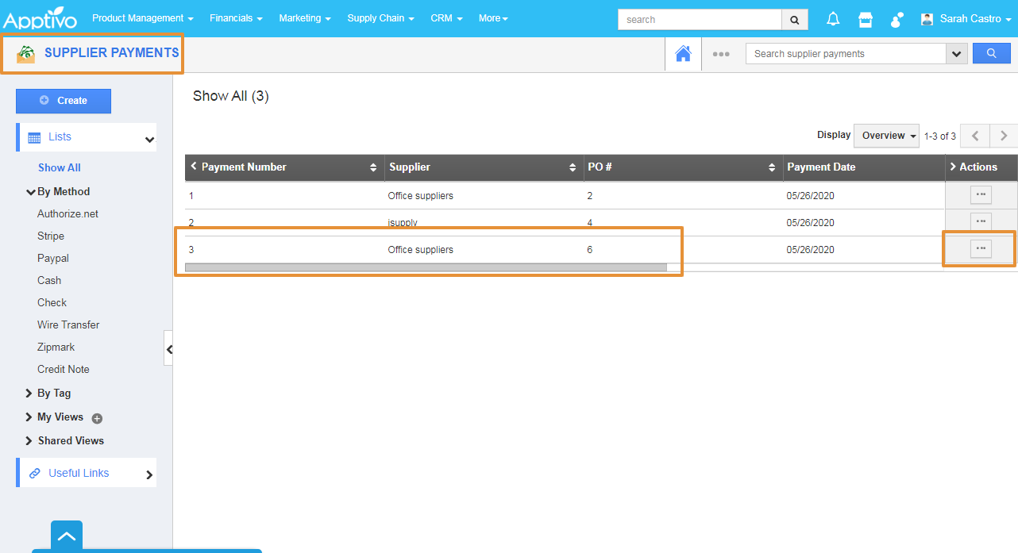This screenshot has height=553, width=1018.
Task: Click Office suppliers in payment 1 row
Action: click(x=420, y=196)
